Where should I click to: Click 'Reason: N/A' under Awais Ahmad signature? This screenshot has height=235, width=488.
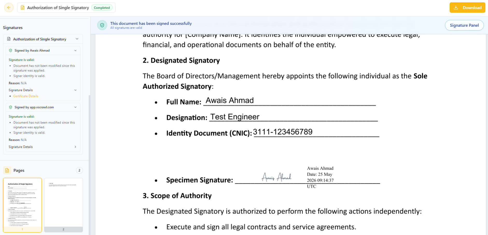click(x=18, y=83)
